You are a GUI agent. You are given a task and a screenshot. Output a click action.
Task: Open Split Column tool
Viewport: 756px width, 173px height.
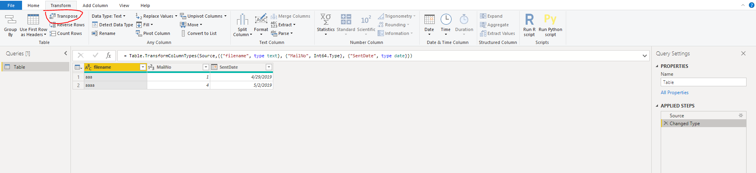click(x=243, y=25)
